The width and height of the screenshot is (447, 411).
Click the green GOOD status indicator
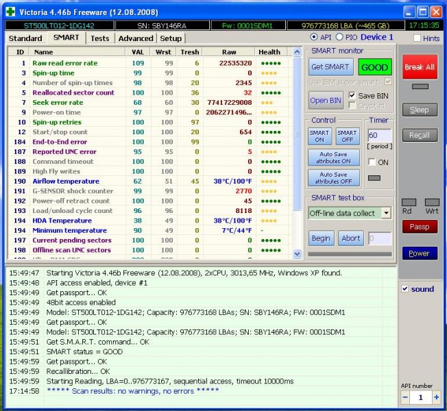[x=374, y=68]
